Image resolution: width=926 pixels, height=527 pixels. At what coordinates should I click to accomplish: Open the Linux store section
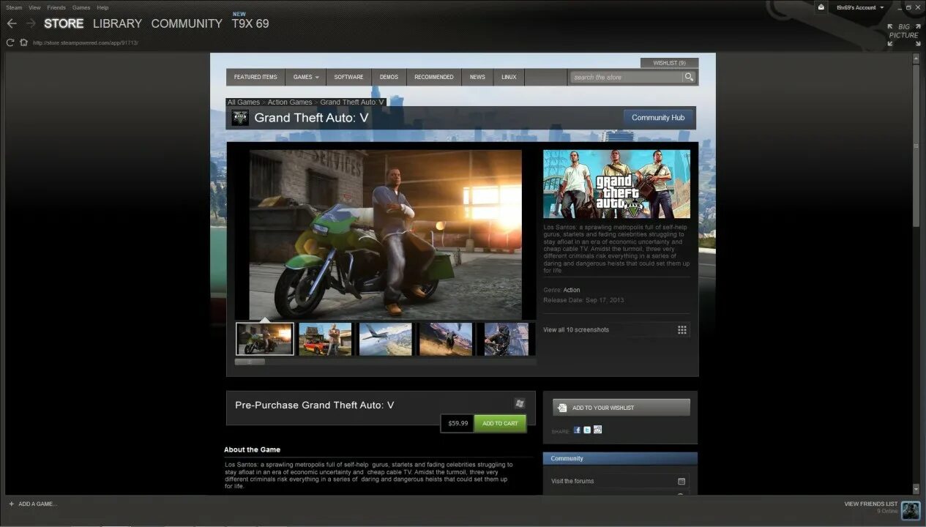coord(509,77)
